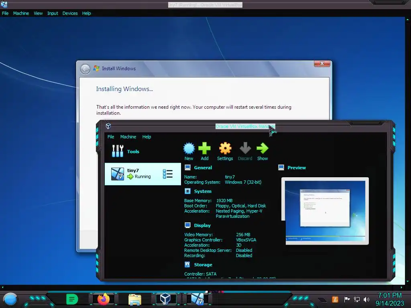Open the Machine menu in VirtualBox Manager

coord(128,137)
